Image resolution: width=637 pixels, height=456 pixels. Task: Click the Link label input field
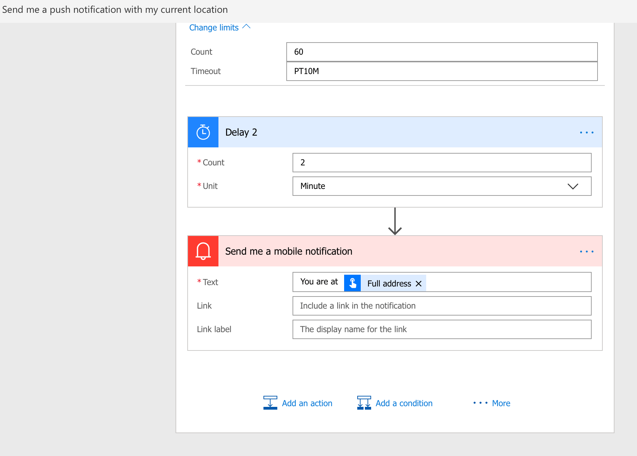coord(442,329)
